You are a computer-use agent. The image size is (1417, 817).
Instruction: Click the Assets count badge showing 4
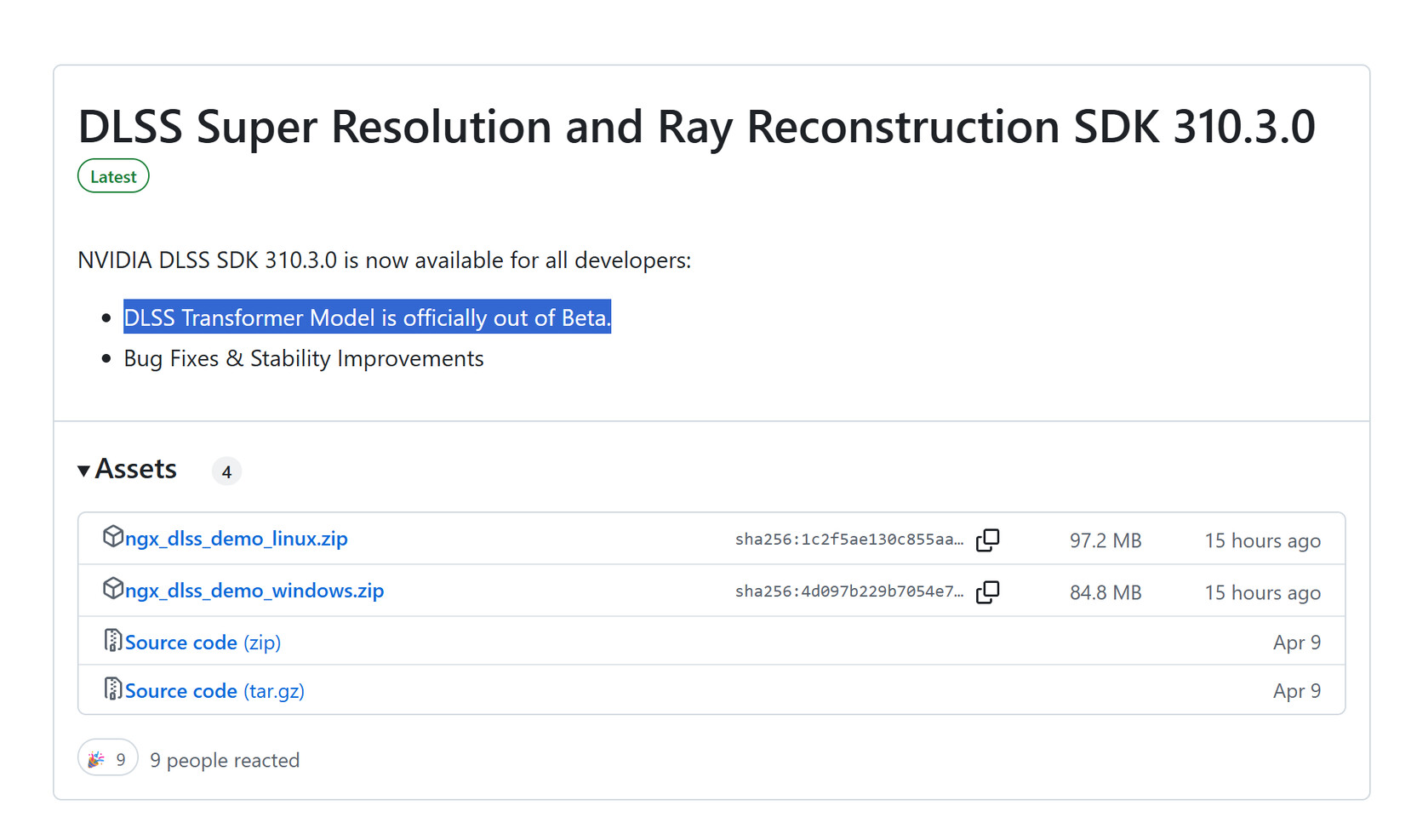226,471
